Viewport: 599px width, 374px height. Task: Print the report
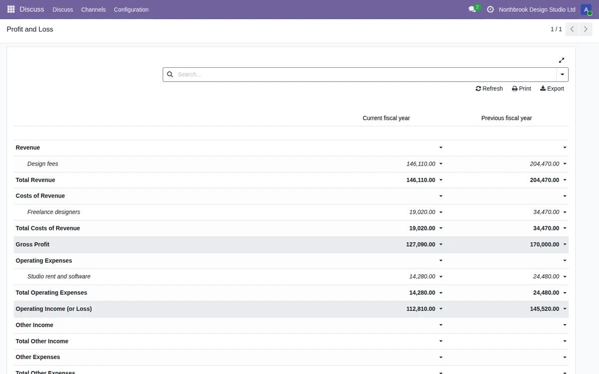522,88
